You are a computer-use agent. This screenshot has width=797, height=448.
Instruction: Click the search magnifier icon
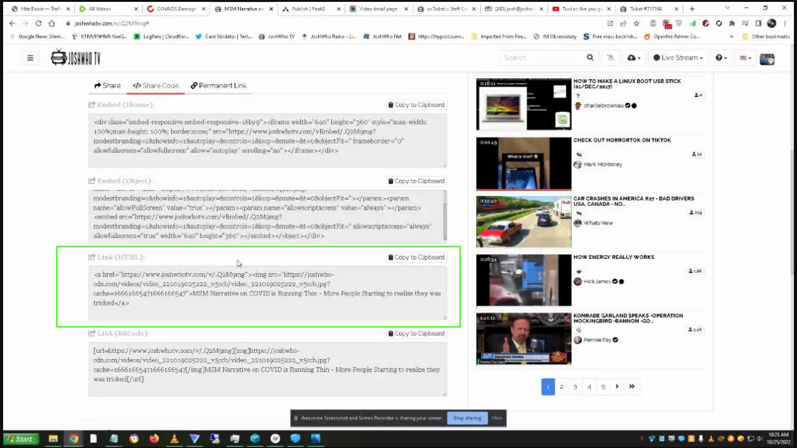click(590, 57)
